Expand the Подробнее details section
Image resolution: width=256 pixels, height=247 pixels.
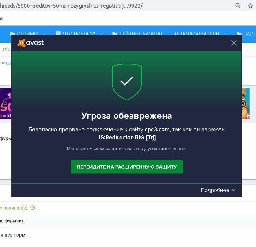point(218,190)
